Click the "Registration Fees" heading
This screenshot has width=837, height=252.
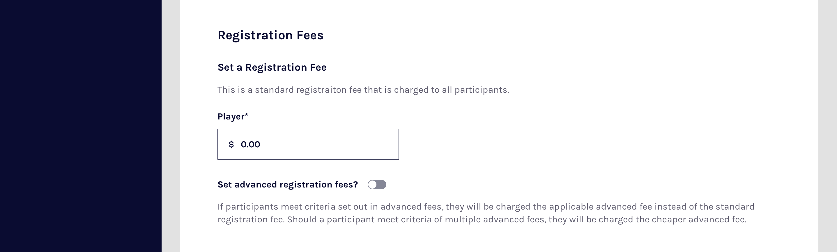[270, 35]
